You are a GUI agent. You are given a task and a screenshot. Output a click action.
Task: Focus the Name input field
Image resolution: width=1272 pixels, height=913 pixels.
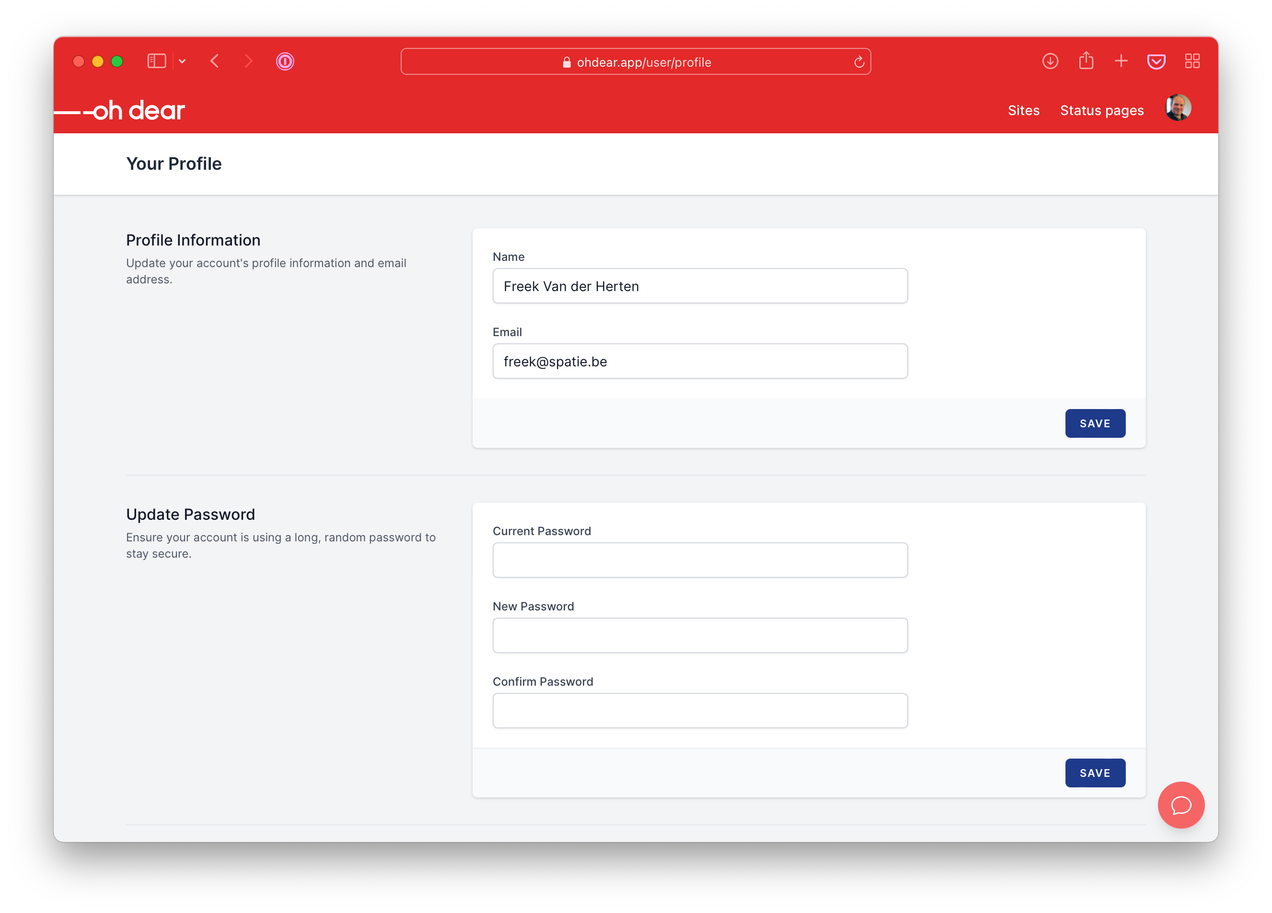[x=699, y=286]
